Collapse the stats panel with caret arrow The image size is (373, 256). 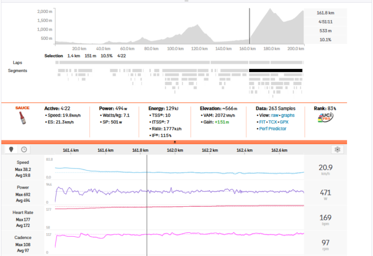tap(175, 141)
